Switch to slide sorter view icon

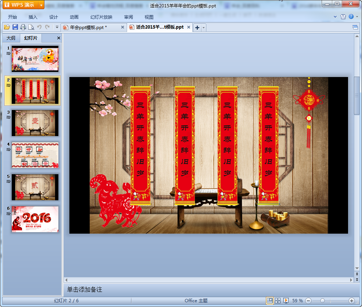pos(278,300)
